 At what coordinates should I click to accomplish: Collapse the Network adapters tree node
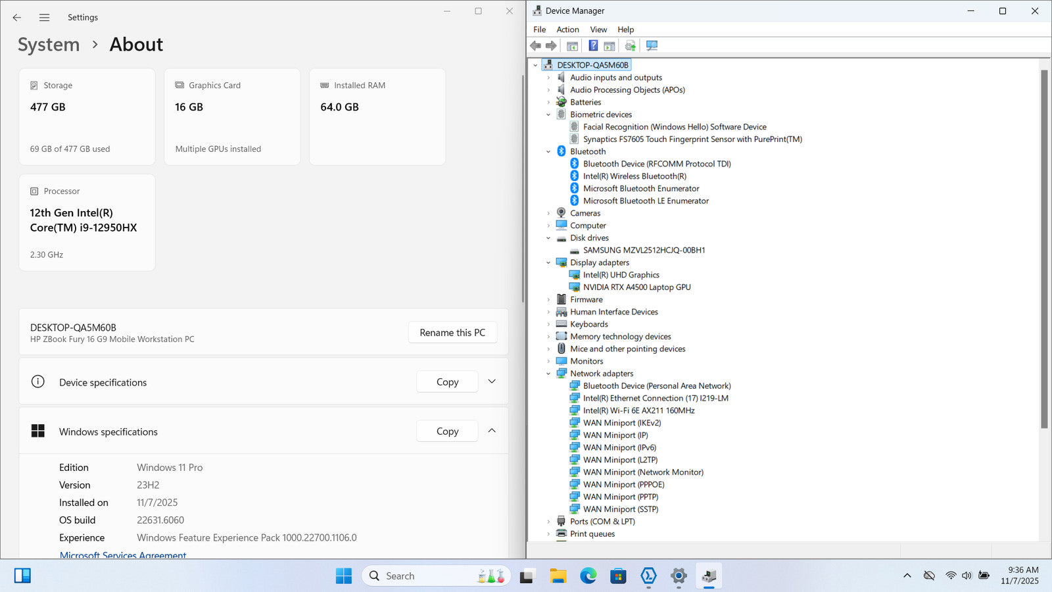point(548,374)
